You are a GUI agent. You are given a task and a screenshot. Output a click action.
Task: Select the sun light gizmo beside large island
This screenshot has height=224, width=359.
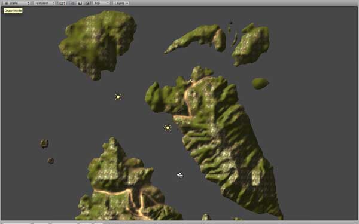point(168,128)
